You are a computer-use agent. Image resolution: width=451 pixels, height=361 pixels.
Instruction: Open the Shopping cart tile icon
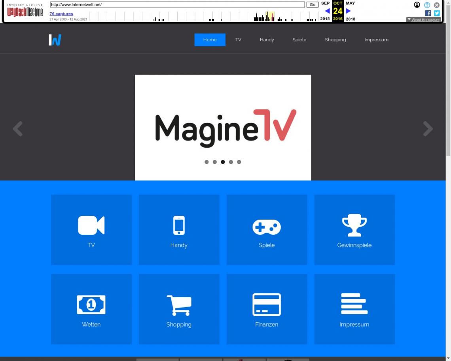(179, 305)
